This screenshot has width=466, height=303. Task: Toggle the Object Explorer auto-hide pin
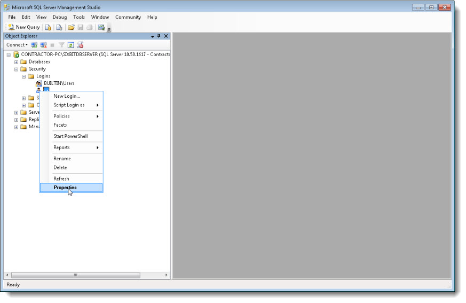[x=159, y=36]
